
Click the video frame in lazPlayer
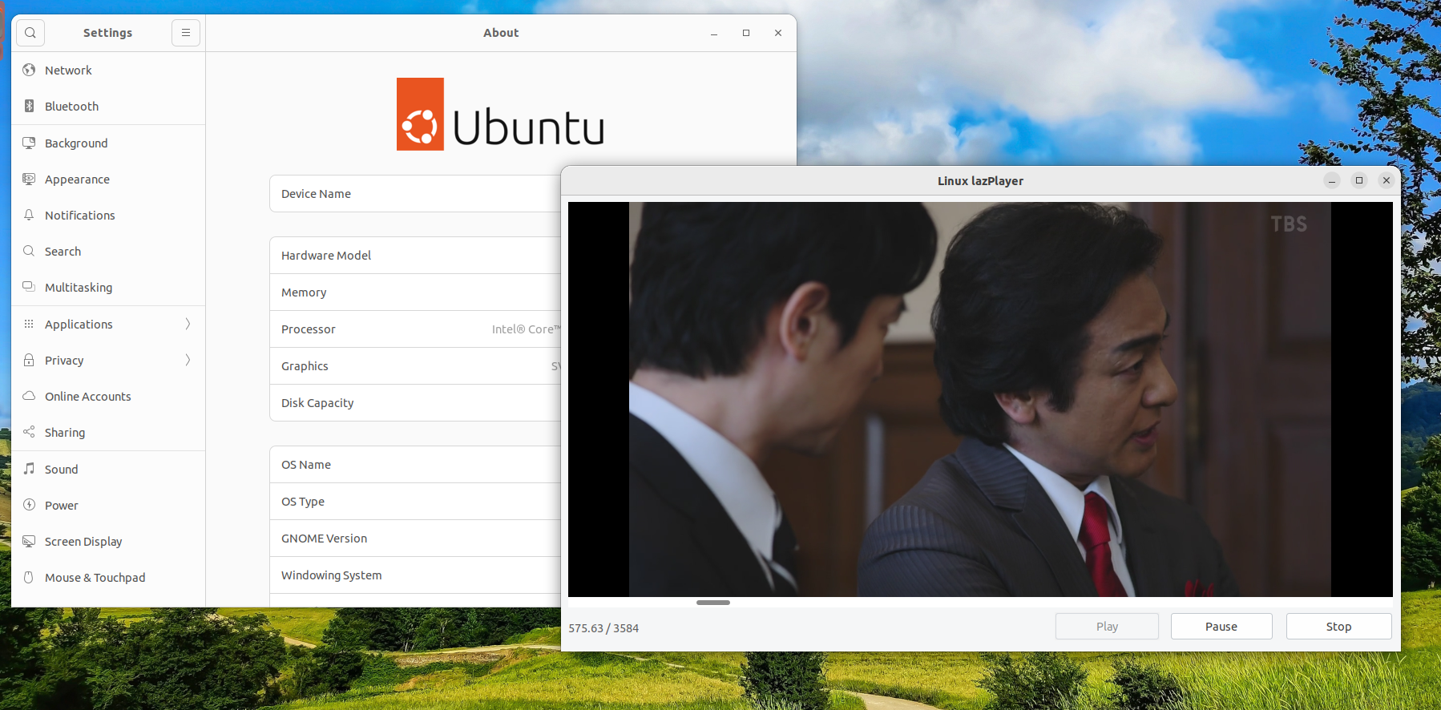[x=980, y=399]
